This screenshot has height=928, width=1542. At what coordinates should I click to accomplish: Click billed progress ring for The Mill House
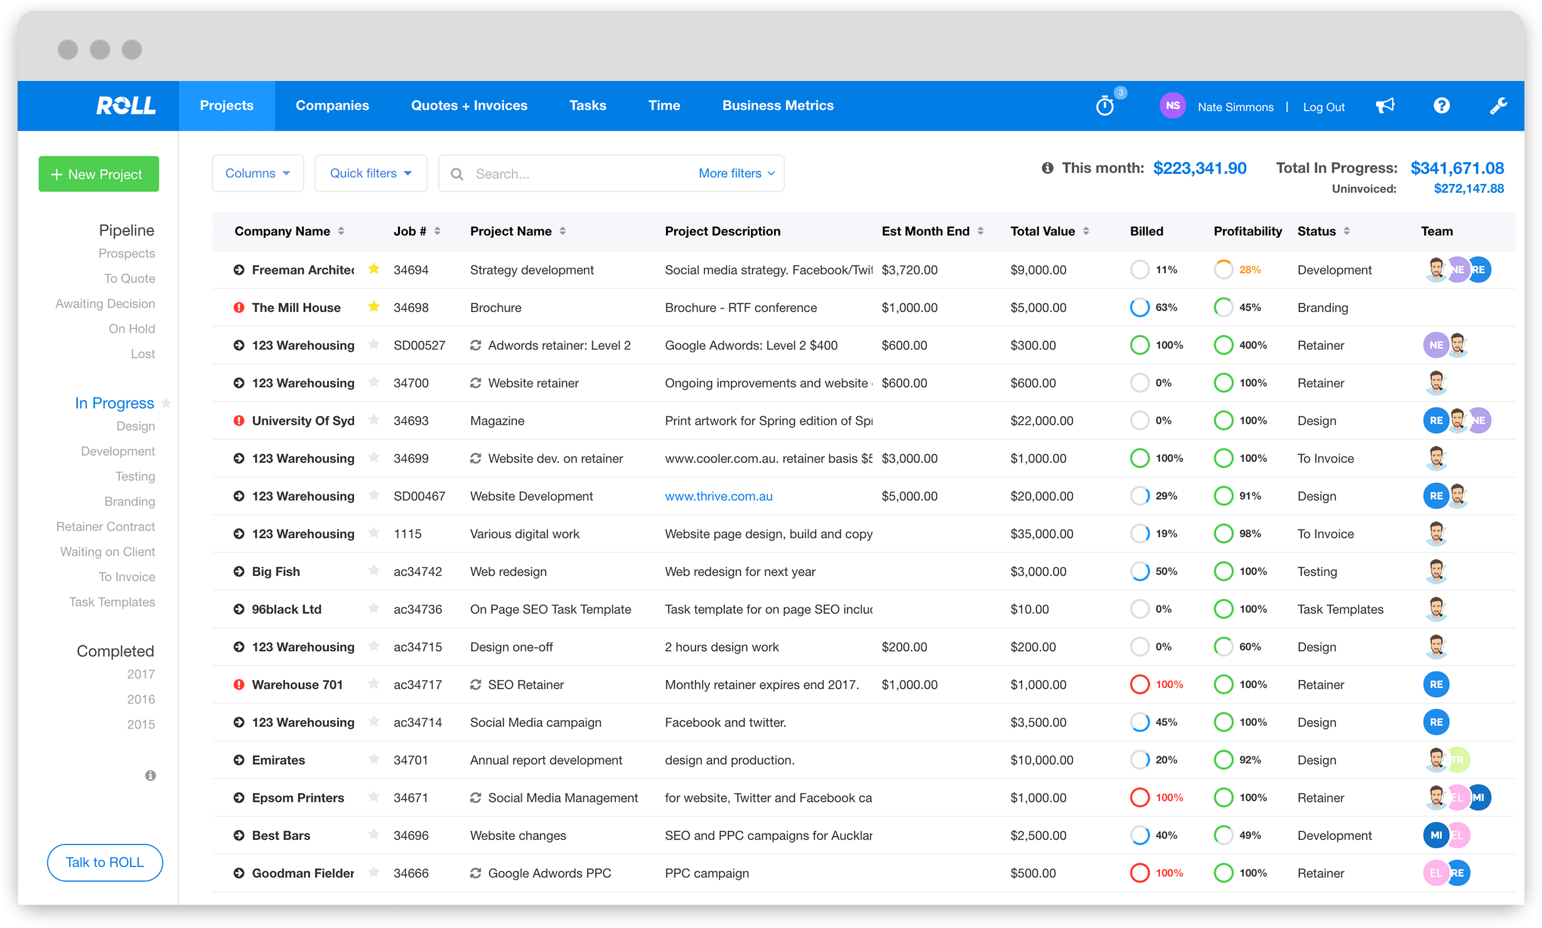pos(1140,308)
